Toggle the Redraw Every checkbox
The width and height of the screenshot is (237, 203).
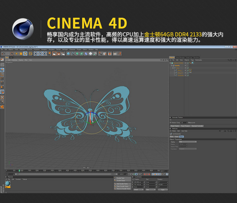point(171,123)
